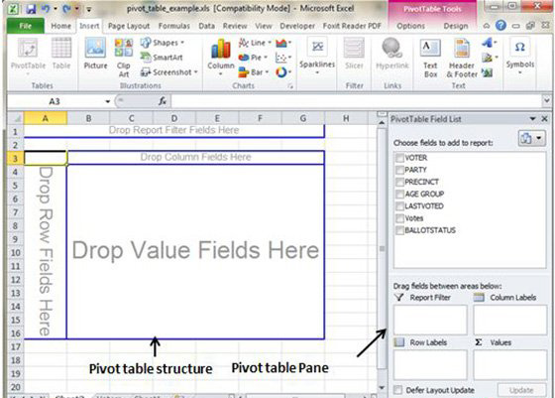Click the vertical scrollbar down arrow
555x398 pixels.
(x=382, y=388)
